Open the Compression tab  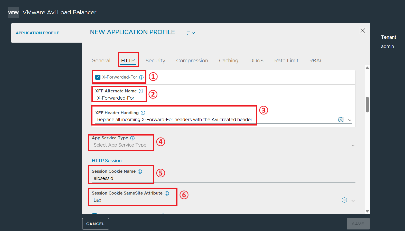click(192, 61)
